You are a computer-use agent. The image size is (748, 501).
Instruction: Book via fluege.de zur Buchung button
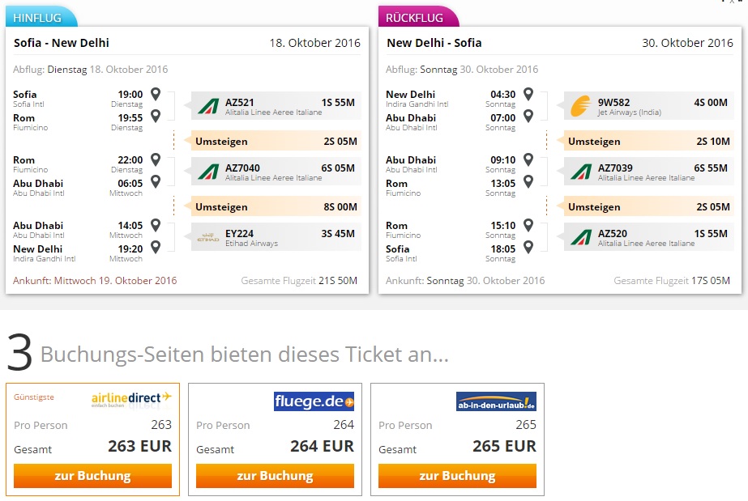click(x=275, y=476)
